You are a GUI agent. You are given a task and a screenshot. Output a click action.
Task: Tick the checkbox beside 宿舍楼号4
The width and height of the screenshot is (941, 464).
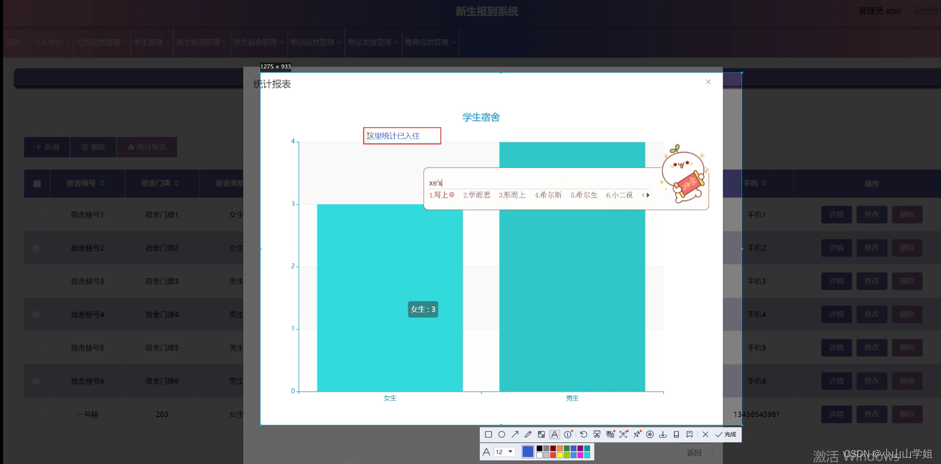coord(36,314)
